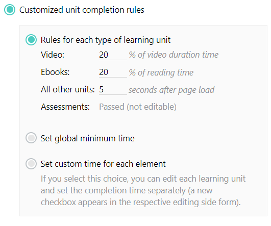Choose Set custom time for each element
Viewport: 271px width, 226px height.
tap(31, 163)
